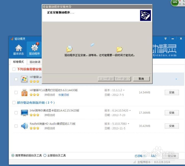This screenshot has width=185, height=166.
Task: Click the one-click install button at bottom right
Action: click(170, 156)
